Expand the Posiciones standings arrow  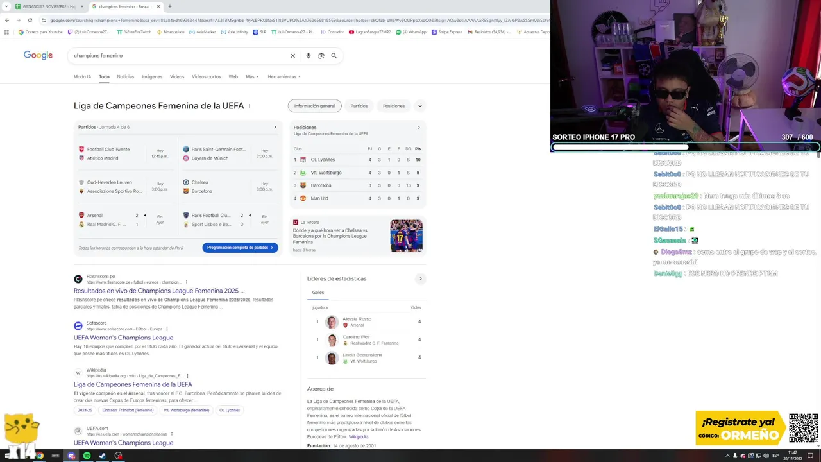pyautogui.click(x=419, y=127)
